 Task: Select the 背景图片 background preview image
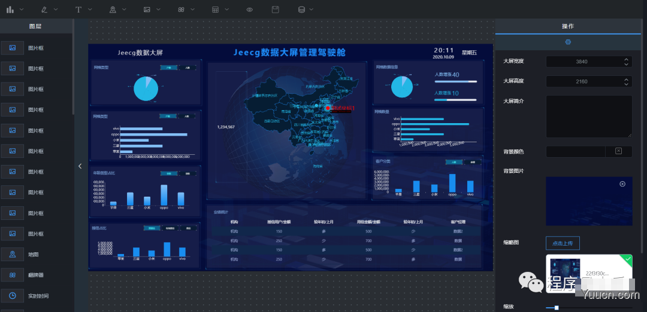tap(589, 201)
